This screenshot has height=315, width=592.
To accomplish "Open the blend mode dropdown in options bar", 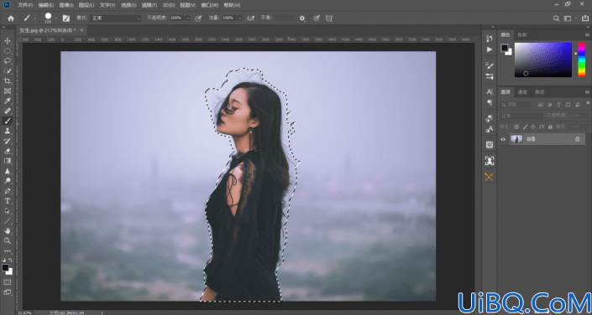I will [x=115, y=18].
